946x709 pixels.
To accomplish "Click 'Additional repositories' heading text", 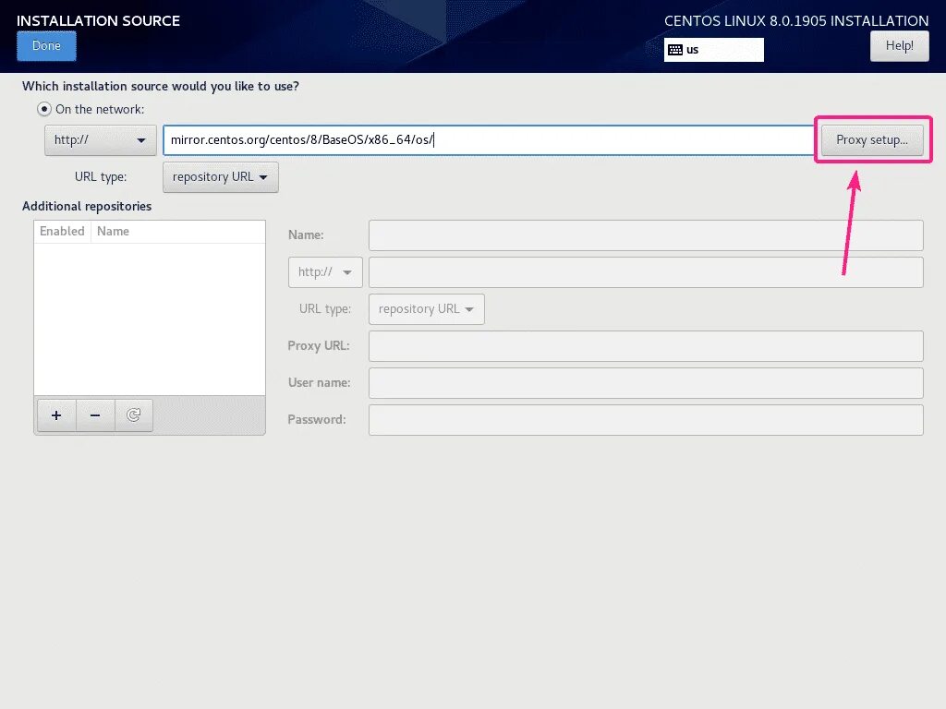I will (87, 206).
